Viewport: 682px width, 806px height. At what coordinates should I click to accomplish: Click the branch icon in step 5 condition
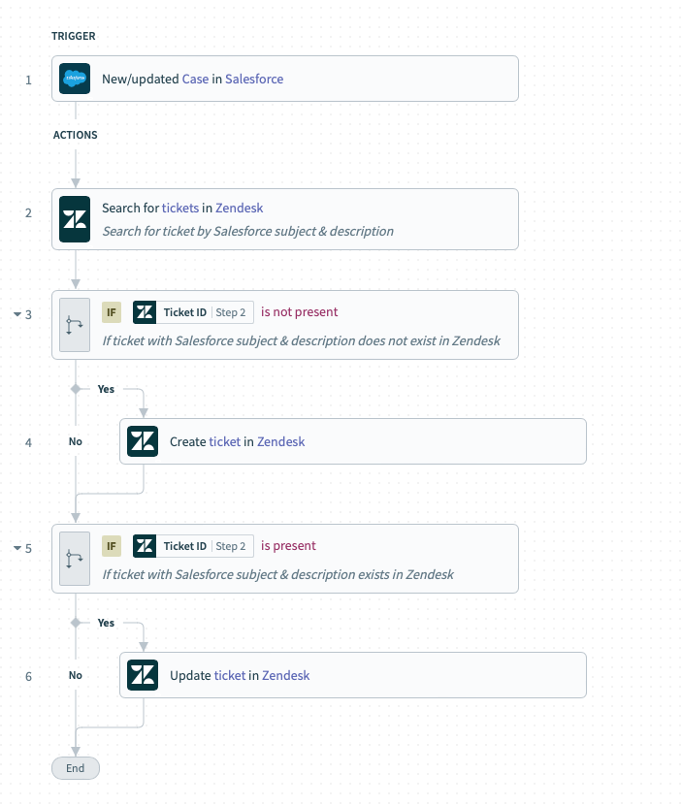click(75, 559)
